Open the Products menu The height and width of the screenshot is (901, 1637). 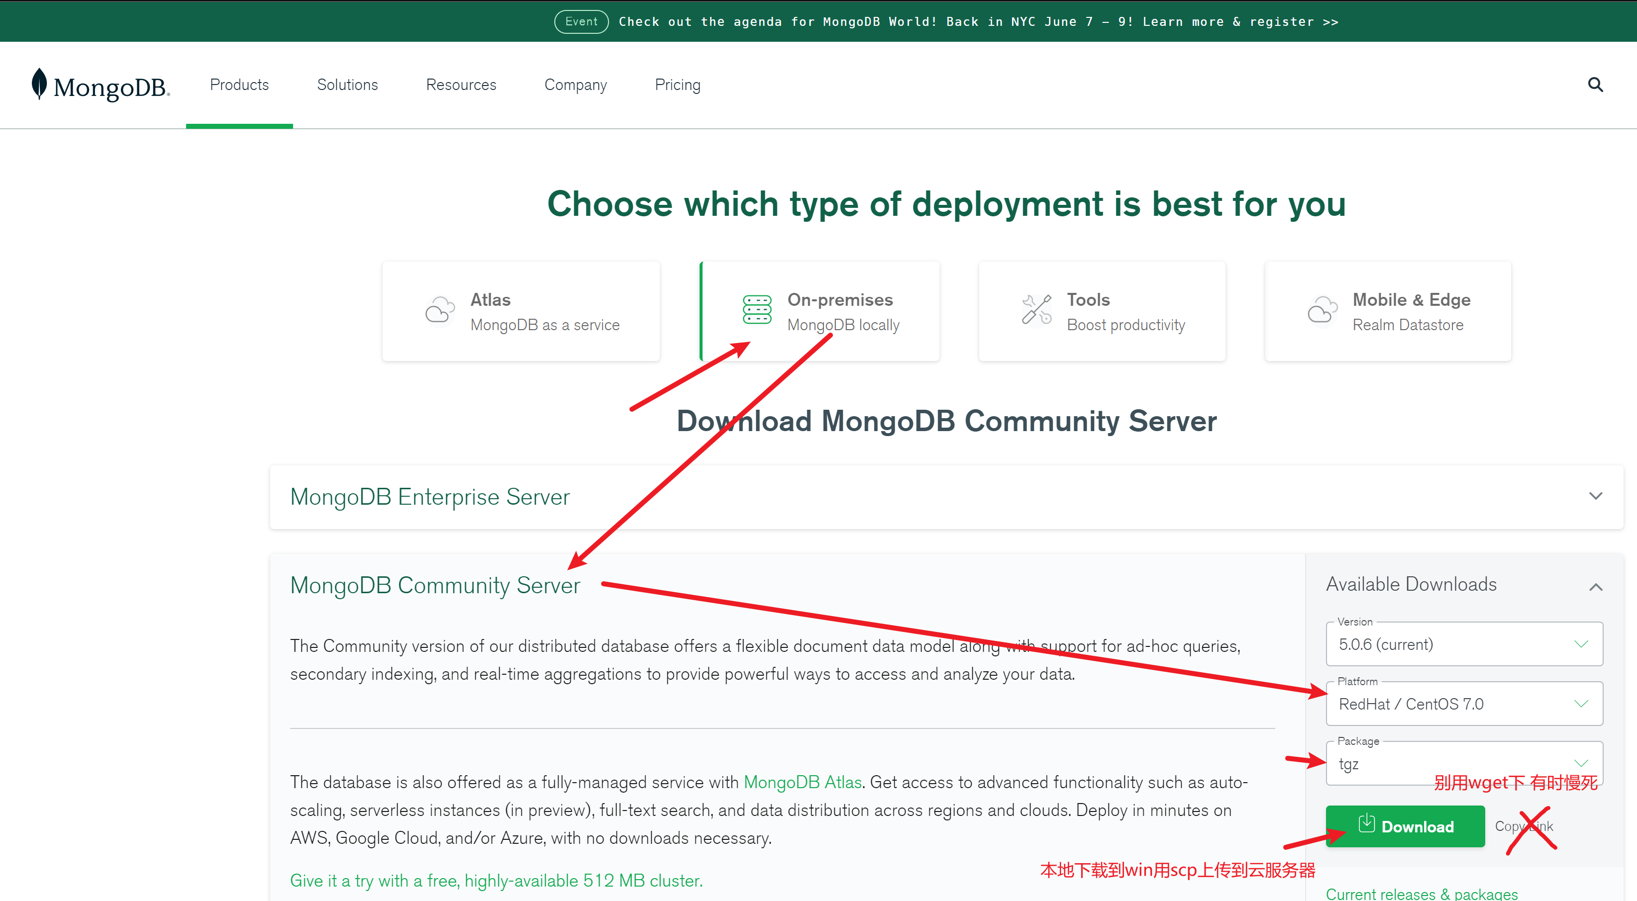click(239, 85)
